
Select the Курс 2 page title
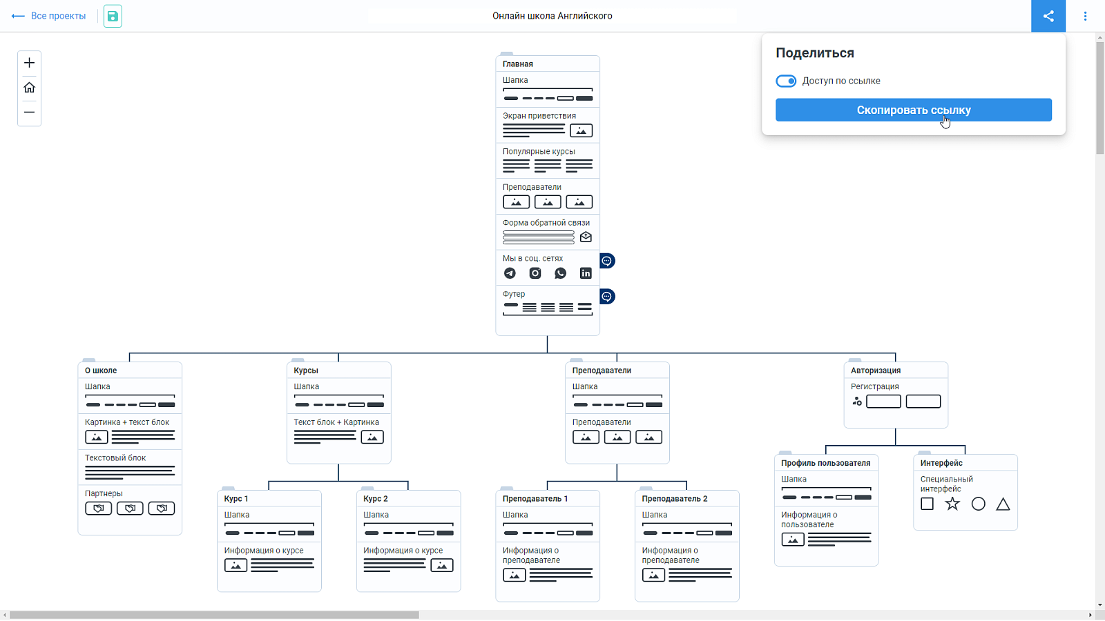(376, 499)
